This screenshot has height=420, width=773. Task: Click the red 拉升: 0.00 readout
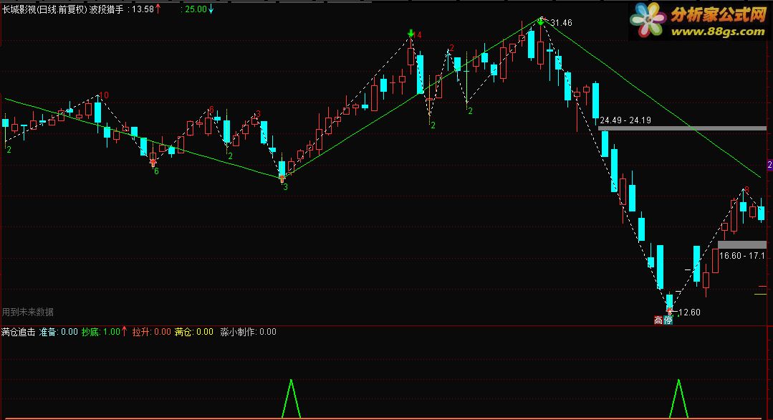pyautogui.click(x=151, y=332)
